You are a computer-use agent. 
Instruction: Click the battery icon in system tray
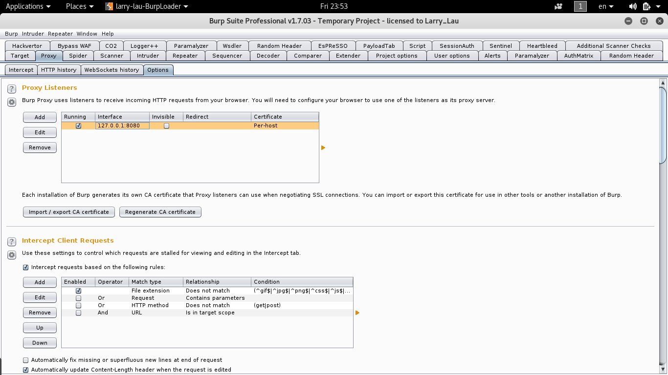(x=646, y=6)
